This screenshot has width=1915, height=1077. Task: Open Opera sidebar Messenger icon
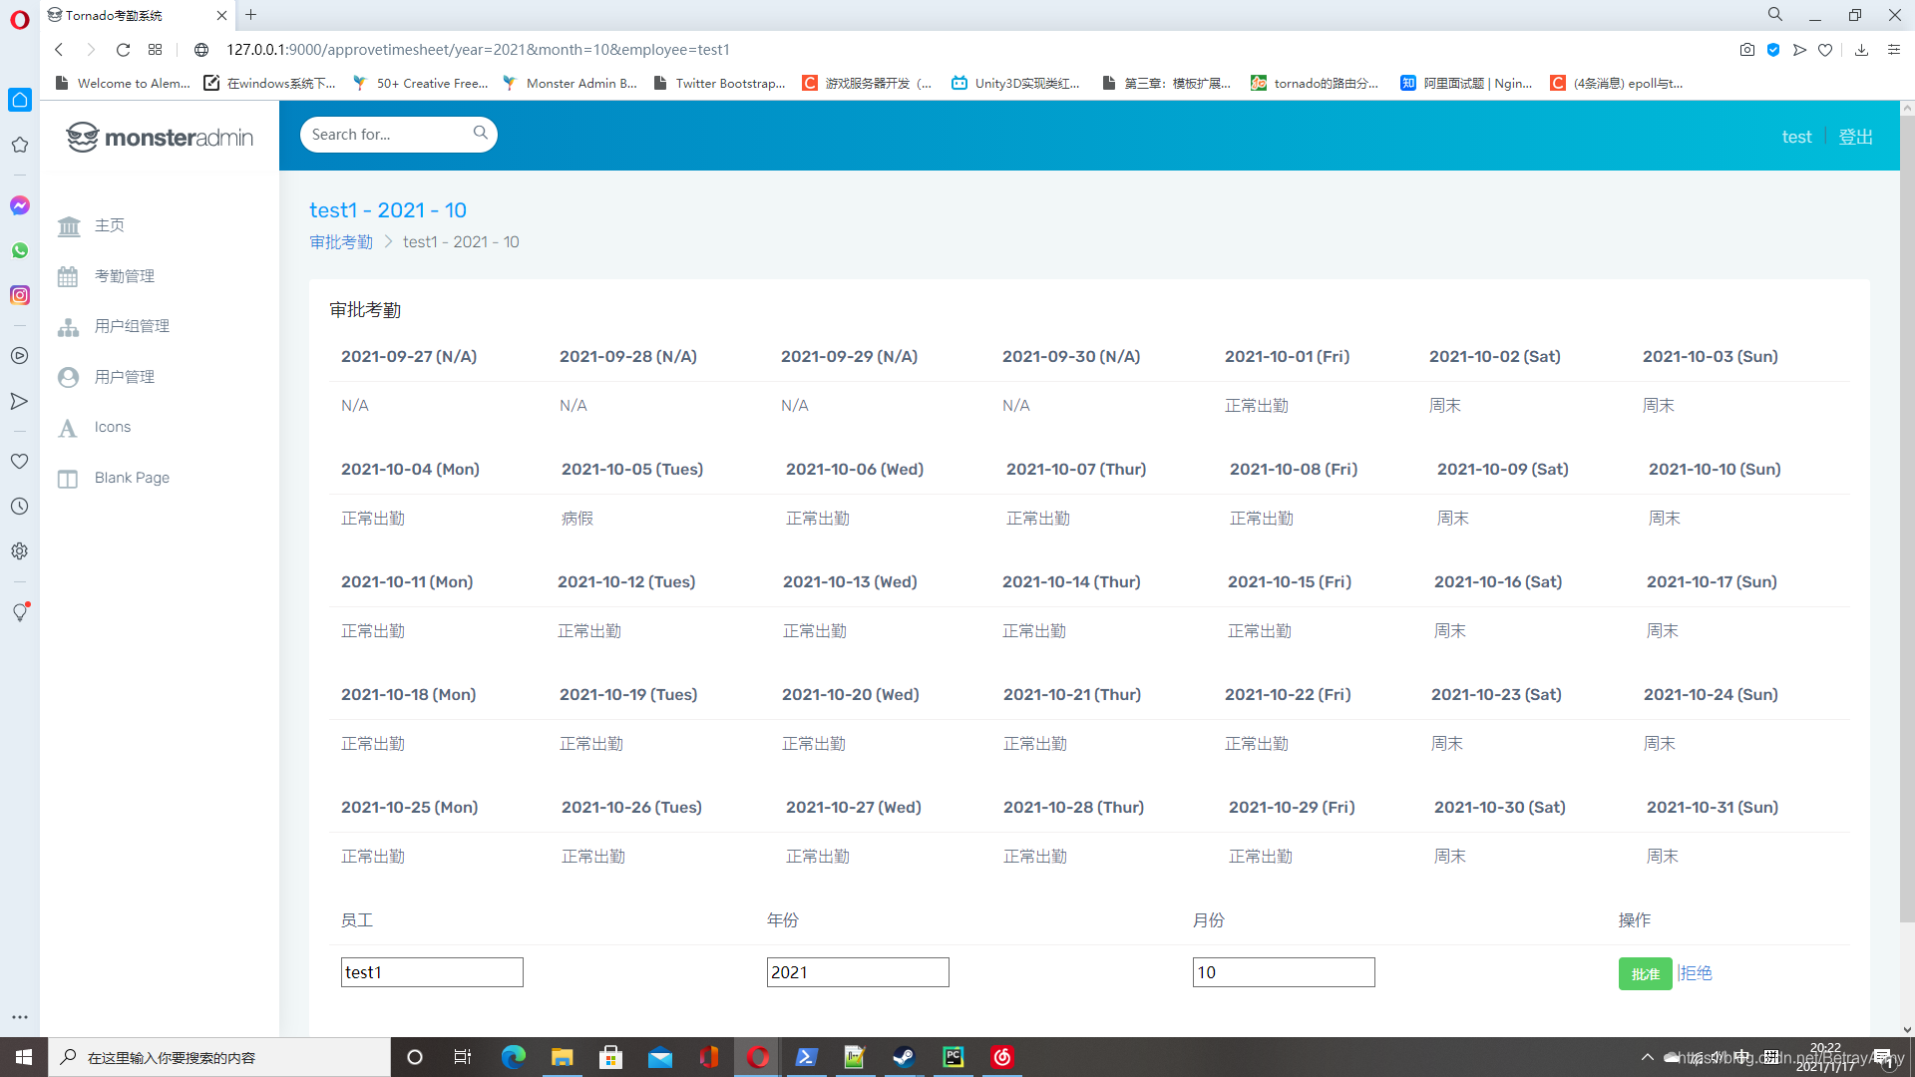pyautogui.click(x=20, y=205)
